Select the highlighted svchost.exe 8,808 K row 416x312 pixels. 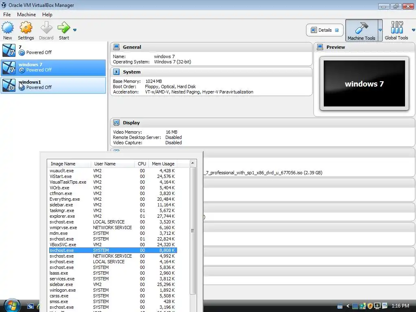click(113, 250)
